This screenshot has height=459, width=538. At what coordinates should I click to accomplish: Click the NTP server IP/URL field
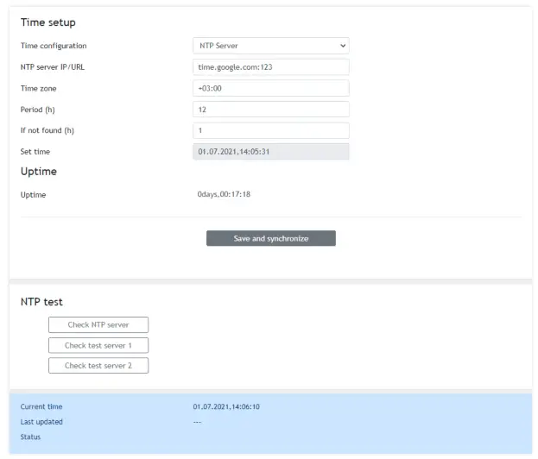tap(270, 66)
